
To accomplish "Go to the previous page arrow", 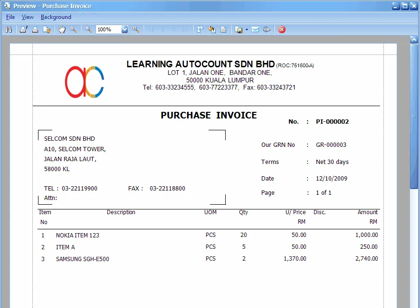I will click(162, 29).
